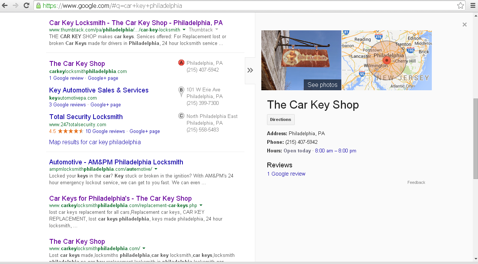Click the map marker C icon
This screenshot has width=478, height=264.
(x=181, y=116)
